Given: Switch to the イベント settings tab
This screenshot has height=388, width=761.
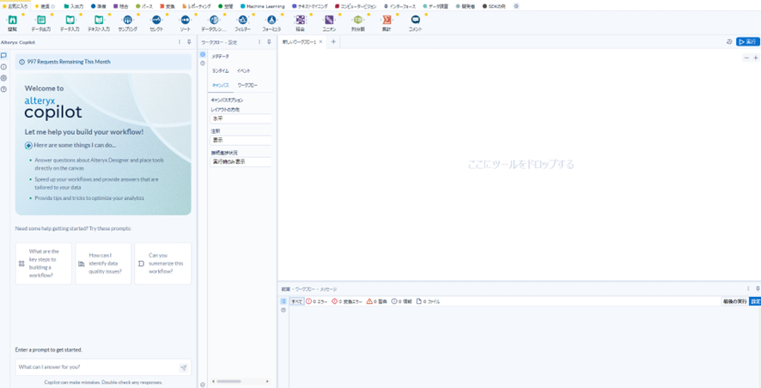Looking at the screenshot, I should (244, 70).
